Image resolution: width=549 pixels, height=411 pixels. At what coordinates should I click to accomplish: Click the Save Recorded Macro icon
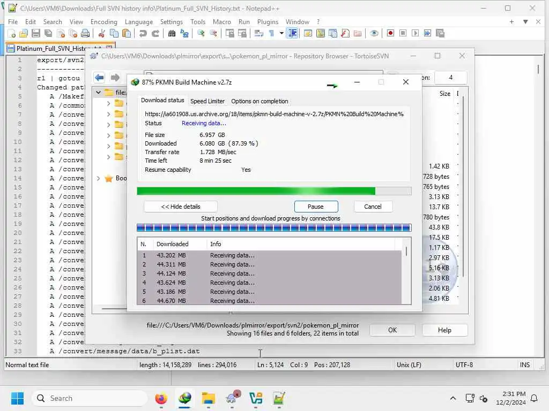[x=440, y=34]
